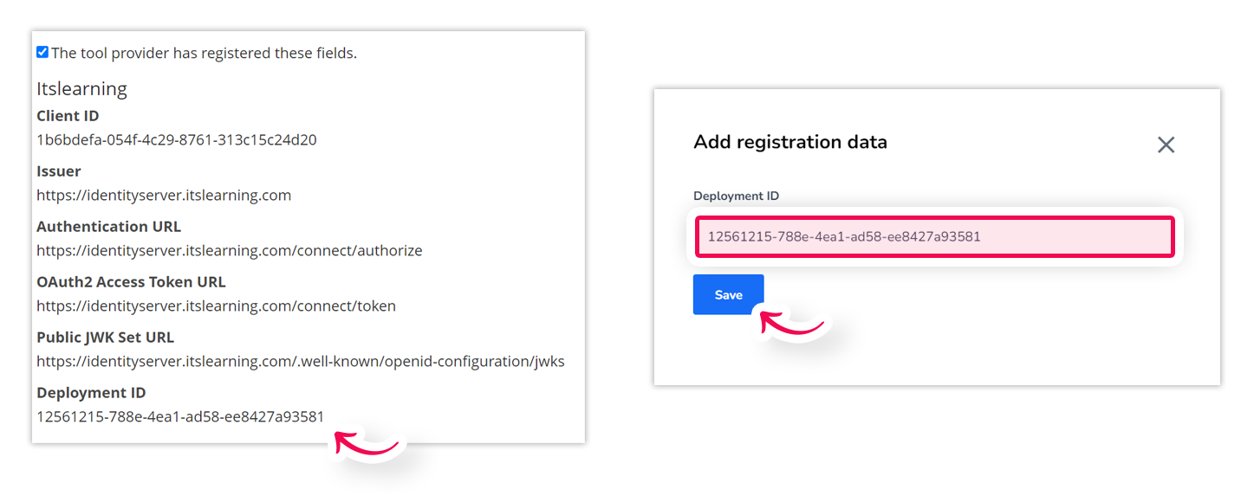Click the Save button
Viewport: 1254px width, 502px height.
[x=728, y=294]
